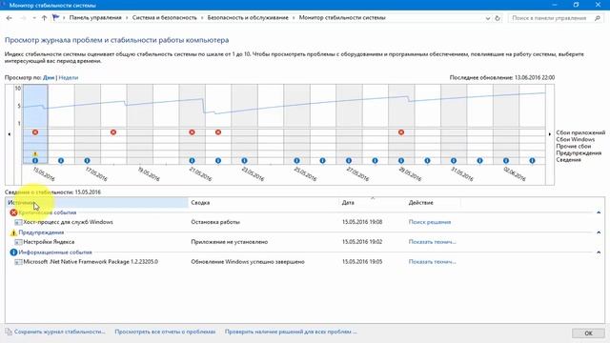Refresh the address bar page
The width and height of the screenshot is (610, 343).
click(498, 18)
